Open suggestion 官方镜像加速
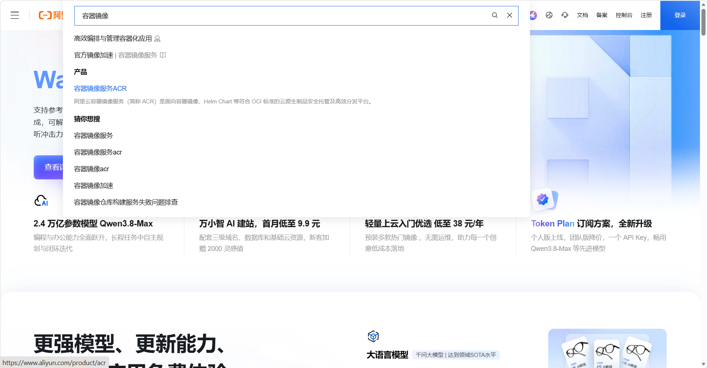The width and height of the screenshot is (707, 368). (94, 55)
